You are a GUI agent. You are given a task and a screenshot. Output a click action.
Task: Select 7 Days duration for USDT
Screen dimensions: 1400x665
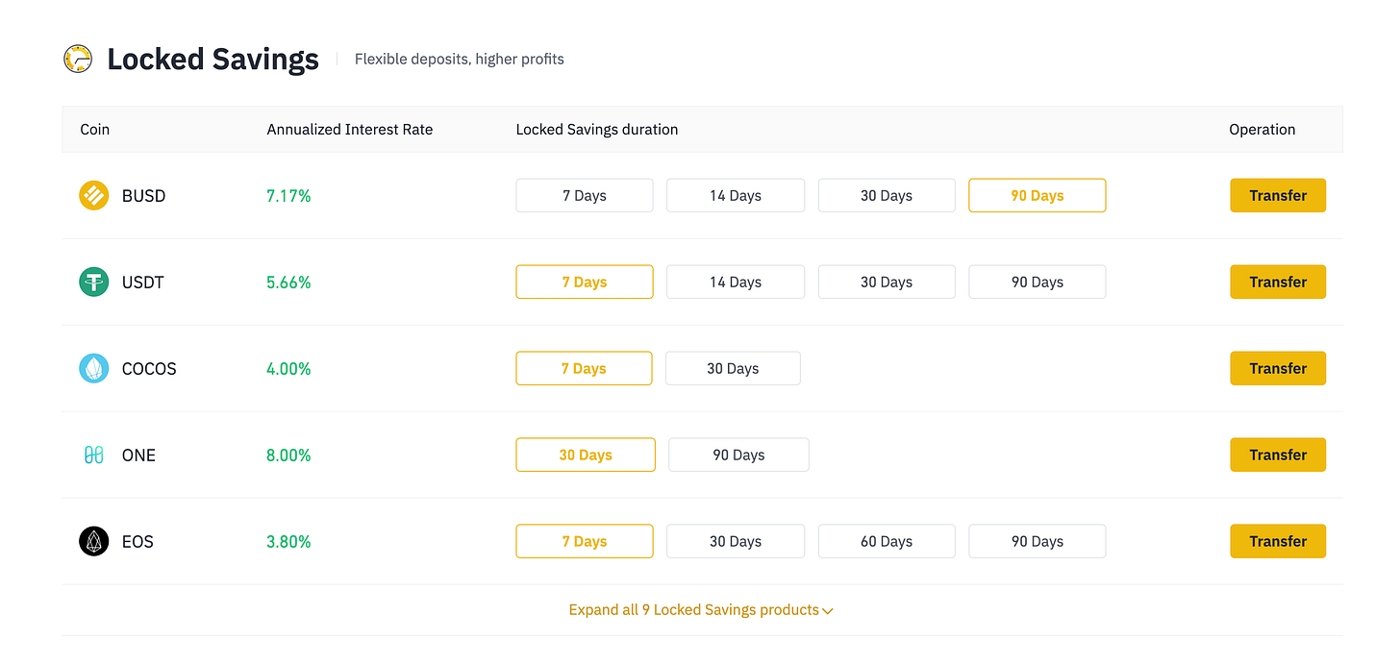pos(585,283)
